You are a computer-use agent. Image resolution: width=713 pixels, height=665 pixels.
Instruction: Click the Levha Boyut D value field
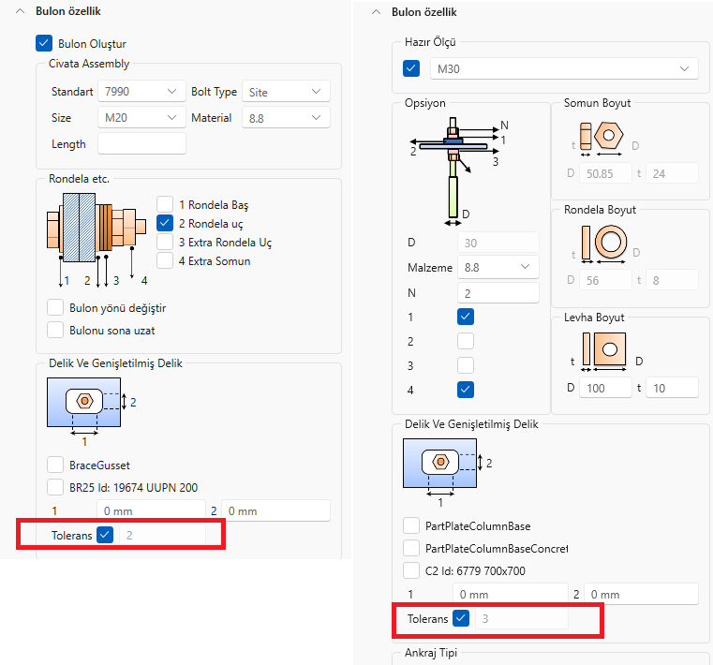605,388
